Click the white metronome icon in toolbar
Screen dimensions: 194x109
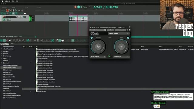click(x=25, y=13)
